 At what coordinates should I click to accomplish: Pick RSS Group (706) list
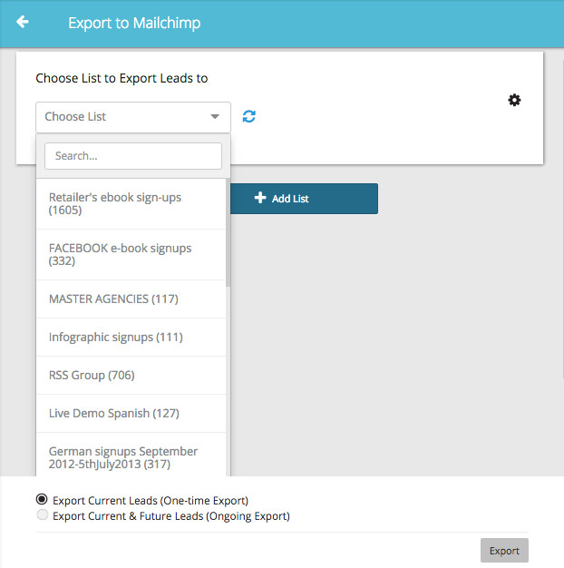[x=131, y=376]
